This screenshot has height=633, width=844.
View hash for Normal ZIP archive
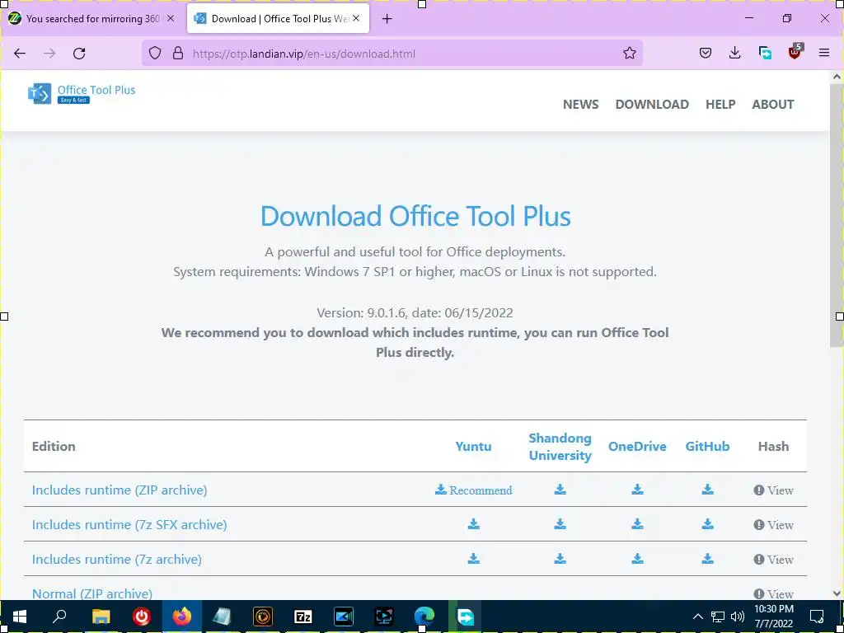point(773,593)
